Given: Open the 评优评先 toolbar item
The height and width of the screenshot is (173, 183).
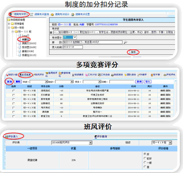Looking at the screenshot, I should 169,75.
